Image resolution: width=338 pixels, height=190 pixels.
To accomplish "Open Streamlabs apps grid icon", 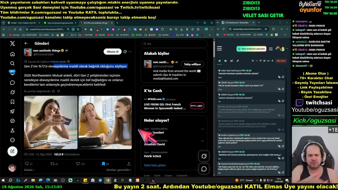I will [271, 49].
